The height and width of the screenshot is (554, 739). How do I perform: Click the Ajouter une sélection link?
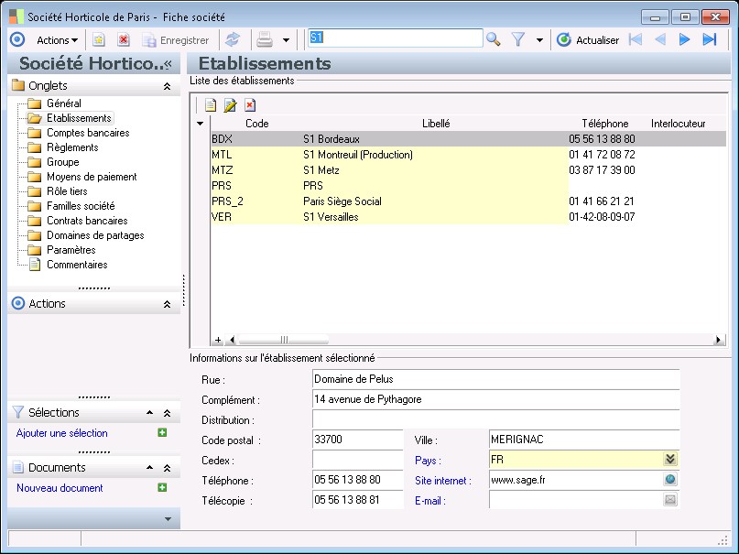(x=61, y=433)
